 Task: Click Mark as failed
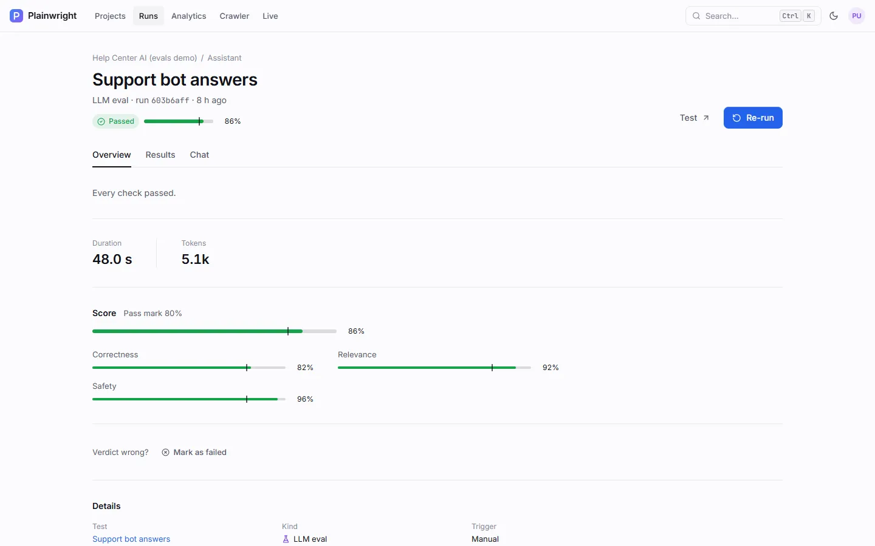tap(194, 452)
